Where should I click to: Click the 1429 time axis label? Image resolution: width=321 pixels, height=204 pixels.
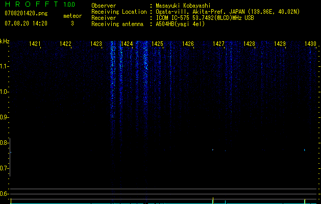coord(280,44)
